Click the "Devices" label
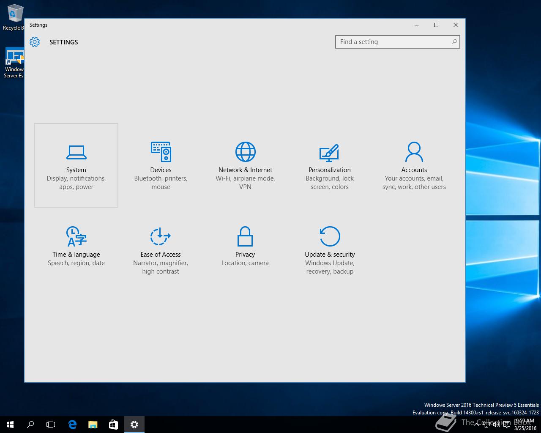 161,170
